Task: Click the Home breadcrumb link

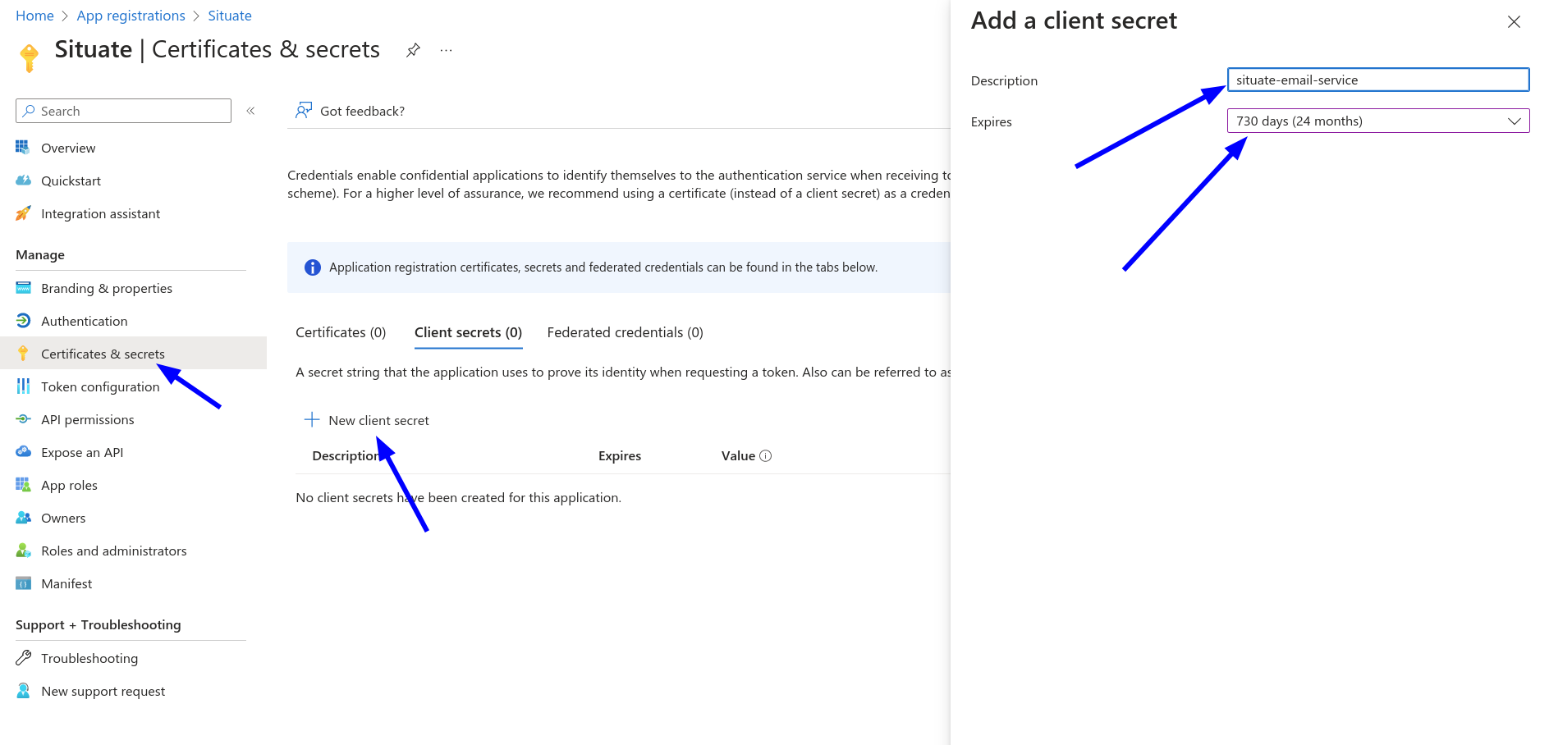Action: pyautogui.click(x=34, y=16)
